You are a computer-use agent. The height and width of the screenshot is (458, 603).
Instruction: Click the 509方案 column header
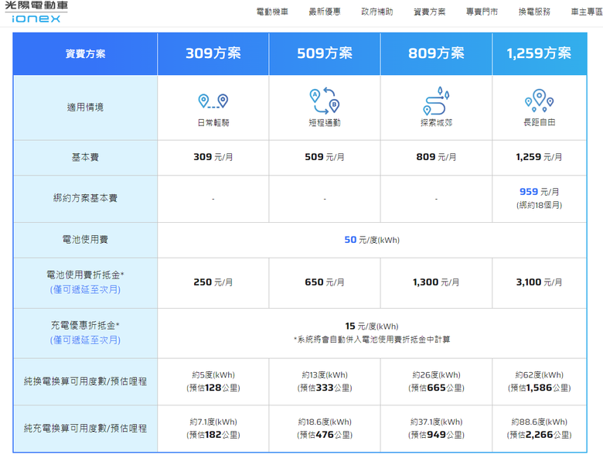(325, 53)
